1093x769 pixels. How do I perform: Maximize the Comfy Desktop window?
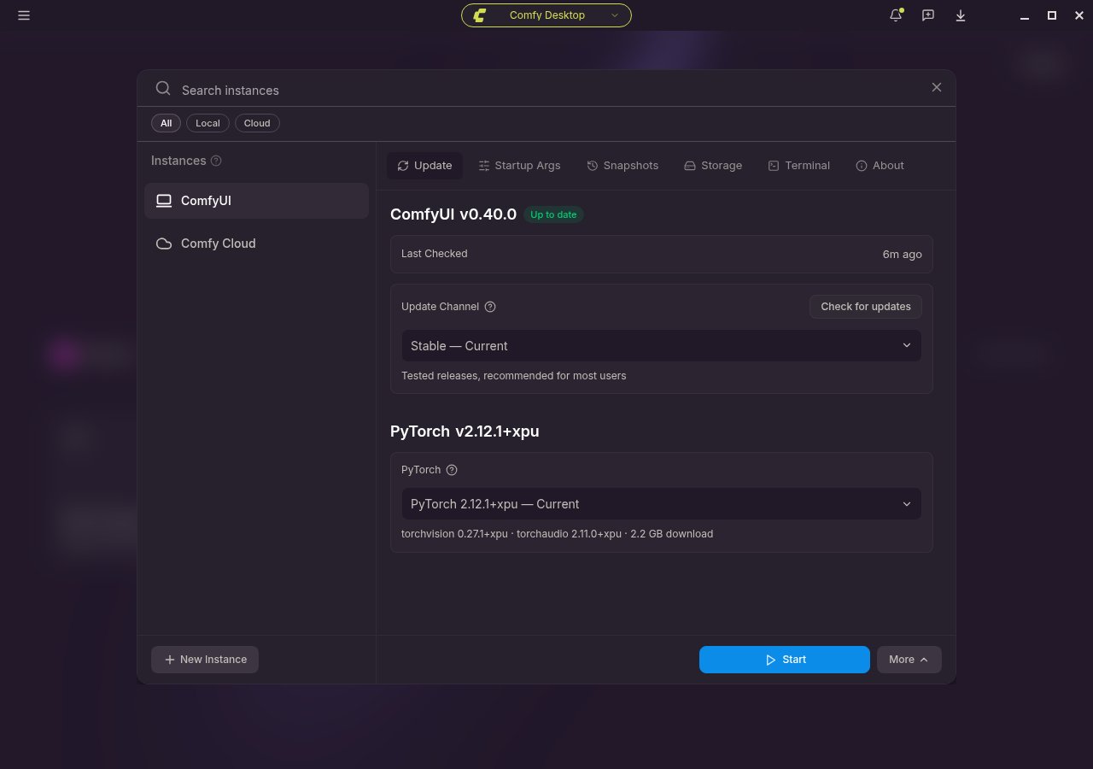click(x=1052, y=15)
